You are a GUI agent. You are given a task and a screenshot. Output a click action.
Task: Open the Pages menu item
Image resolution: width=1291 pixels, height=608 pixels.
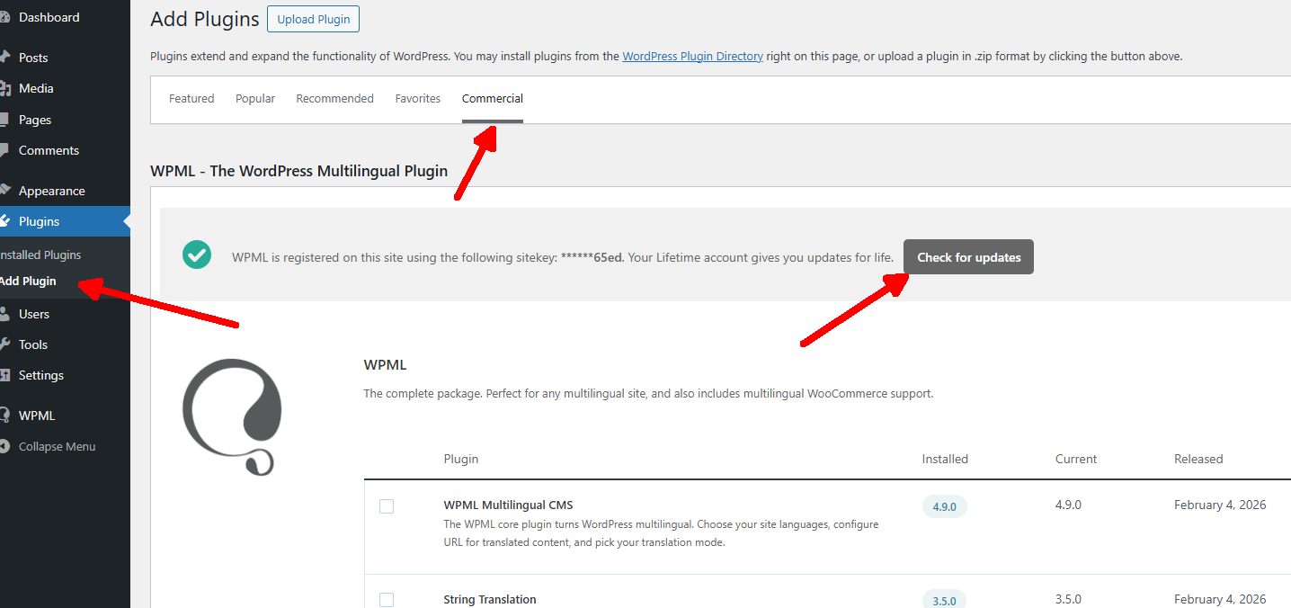click(35, 120)
